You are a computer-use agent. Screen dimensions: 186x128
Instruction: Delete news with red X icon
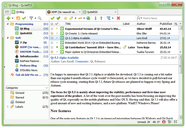pos(118,18)
